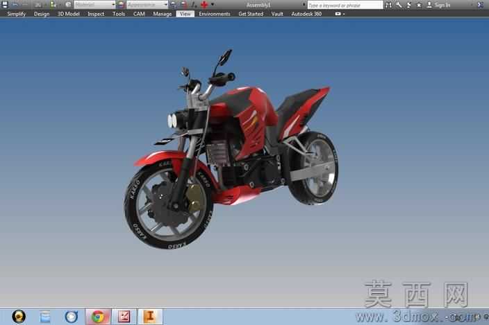Open the Appearance color wheel icon
The width and height of the screenshot is (489, 325).
121,5
